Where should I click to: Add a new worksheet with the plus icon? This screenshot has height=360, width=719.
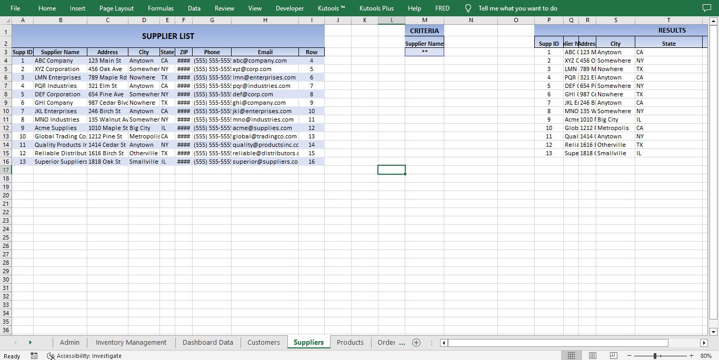[x=416, y=342]
